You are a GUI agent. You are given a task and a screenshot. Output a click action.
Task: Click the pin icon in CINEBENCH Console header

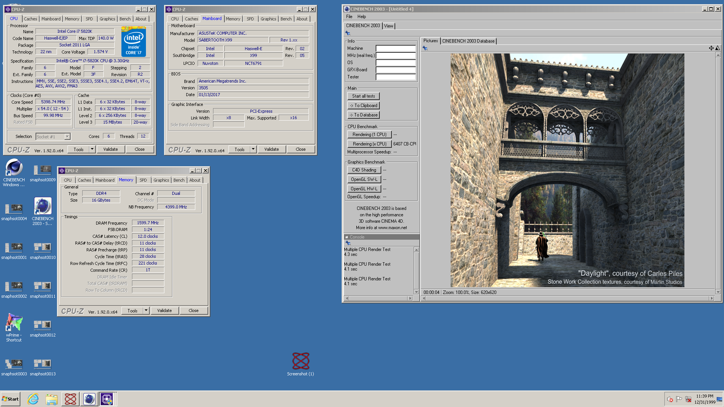tap(348, 243)
